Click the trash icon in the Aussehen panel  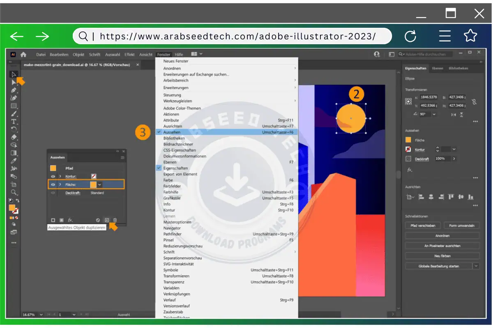point(115,220)
